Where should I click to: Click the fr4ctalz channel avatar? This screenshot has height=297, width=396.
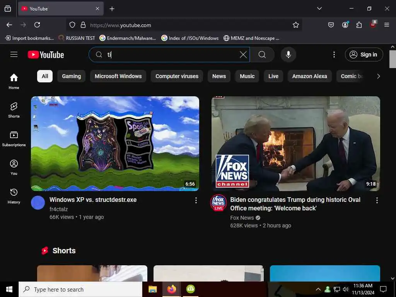tap(38, 203)
